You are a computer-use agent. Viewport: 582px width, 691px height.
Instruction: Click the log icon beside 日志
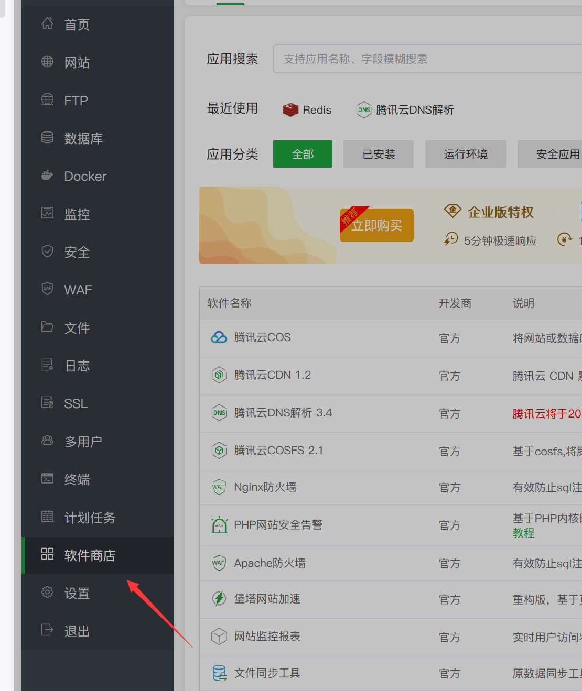[47, 365]
